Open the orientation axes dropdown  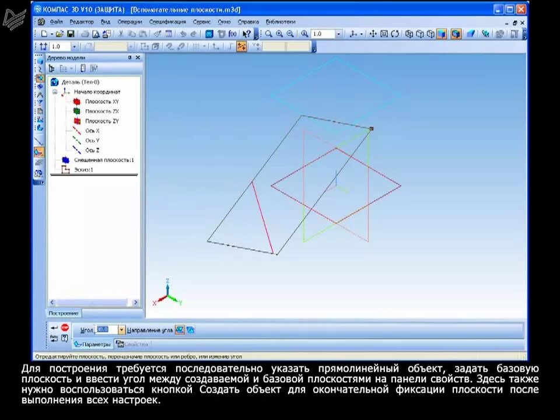coord(362,34)
